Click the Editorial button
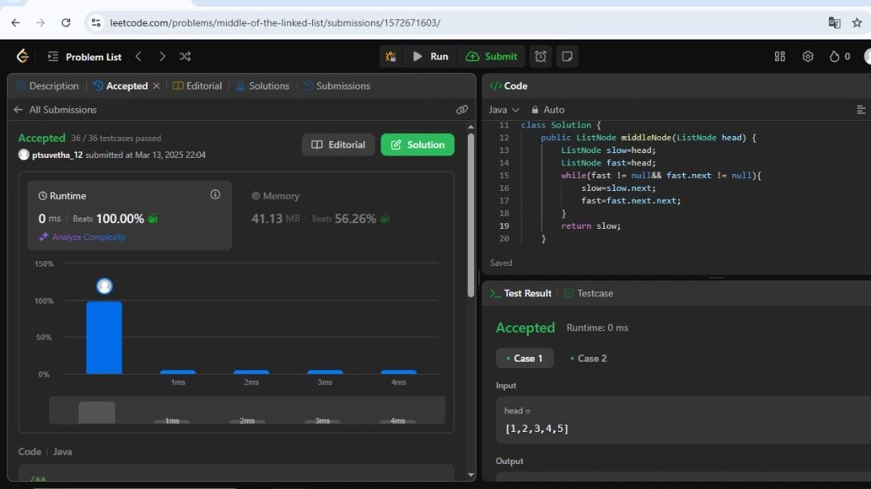 click(x=338, y=145)
